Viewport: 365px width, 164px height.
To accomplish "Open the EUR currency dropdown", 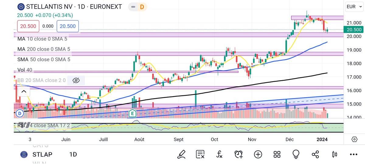I will (354, 6).
